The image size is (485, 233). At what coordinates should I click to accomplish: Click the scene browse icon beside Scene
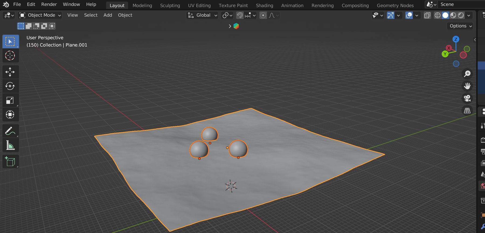coord(431,5)
